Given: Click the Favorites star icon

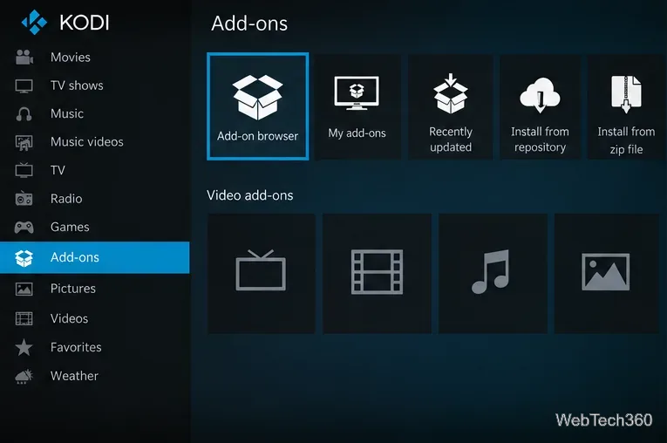Looking at the screenshot, I should click(x=24, y=347).
